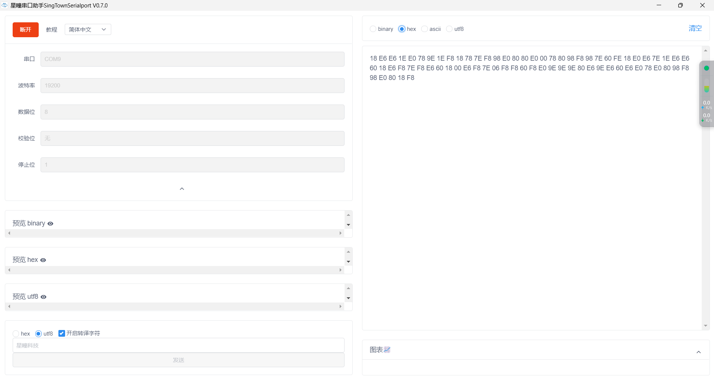The height and width of the screenshot is (378, 714).
Task: Click the binary preview scroll-up arrow
Action: click(348, 215)
